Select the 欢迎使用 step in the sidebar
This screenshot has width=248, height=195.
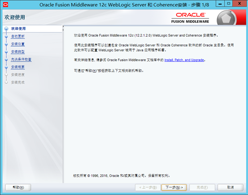coord(18,29)
